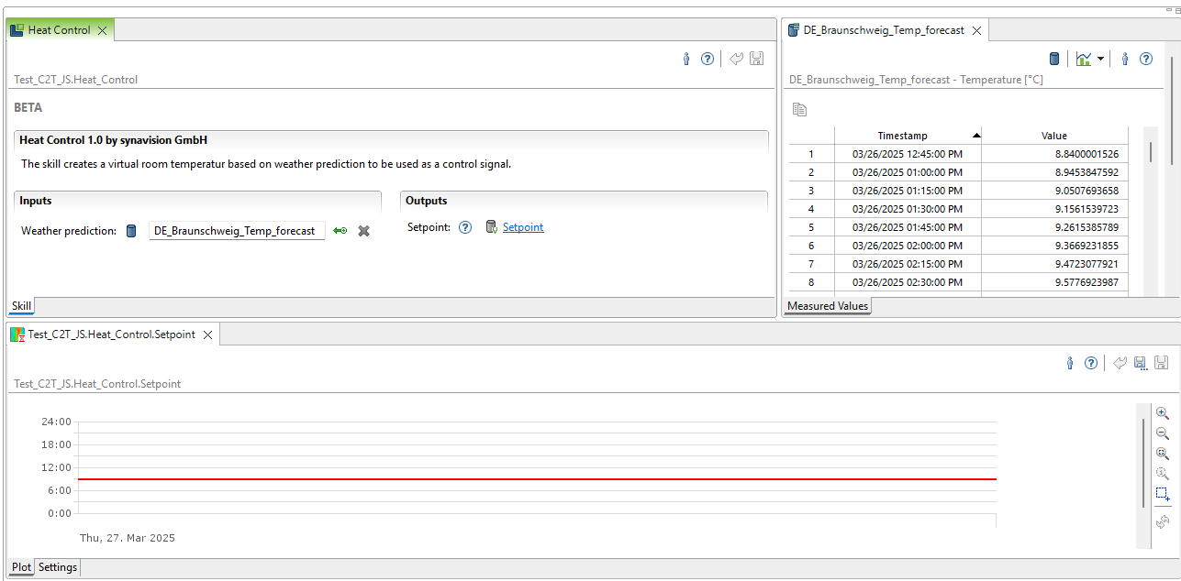The height and width of the screenshot is (581, 1181).
Task: Select the rectangle zoom selection tool
Action: coord(1163,494)
